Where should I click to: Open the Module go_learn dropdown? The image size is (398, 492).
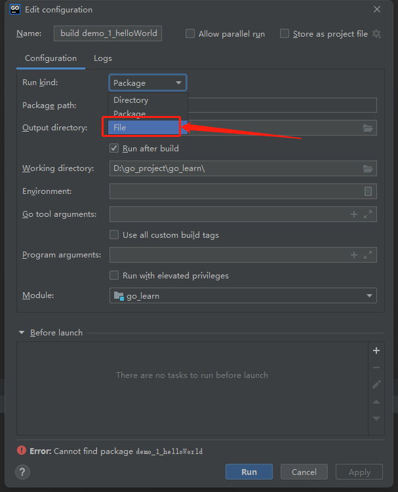(x=243, y=295)
